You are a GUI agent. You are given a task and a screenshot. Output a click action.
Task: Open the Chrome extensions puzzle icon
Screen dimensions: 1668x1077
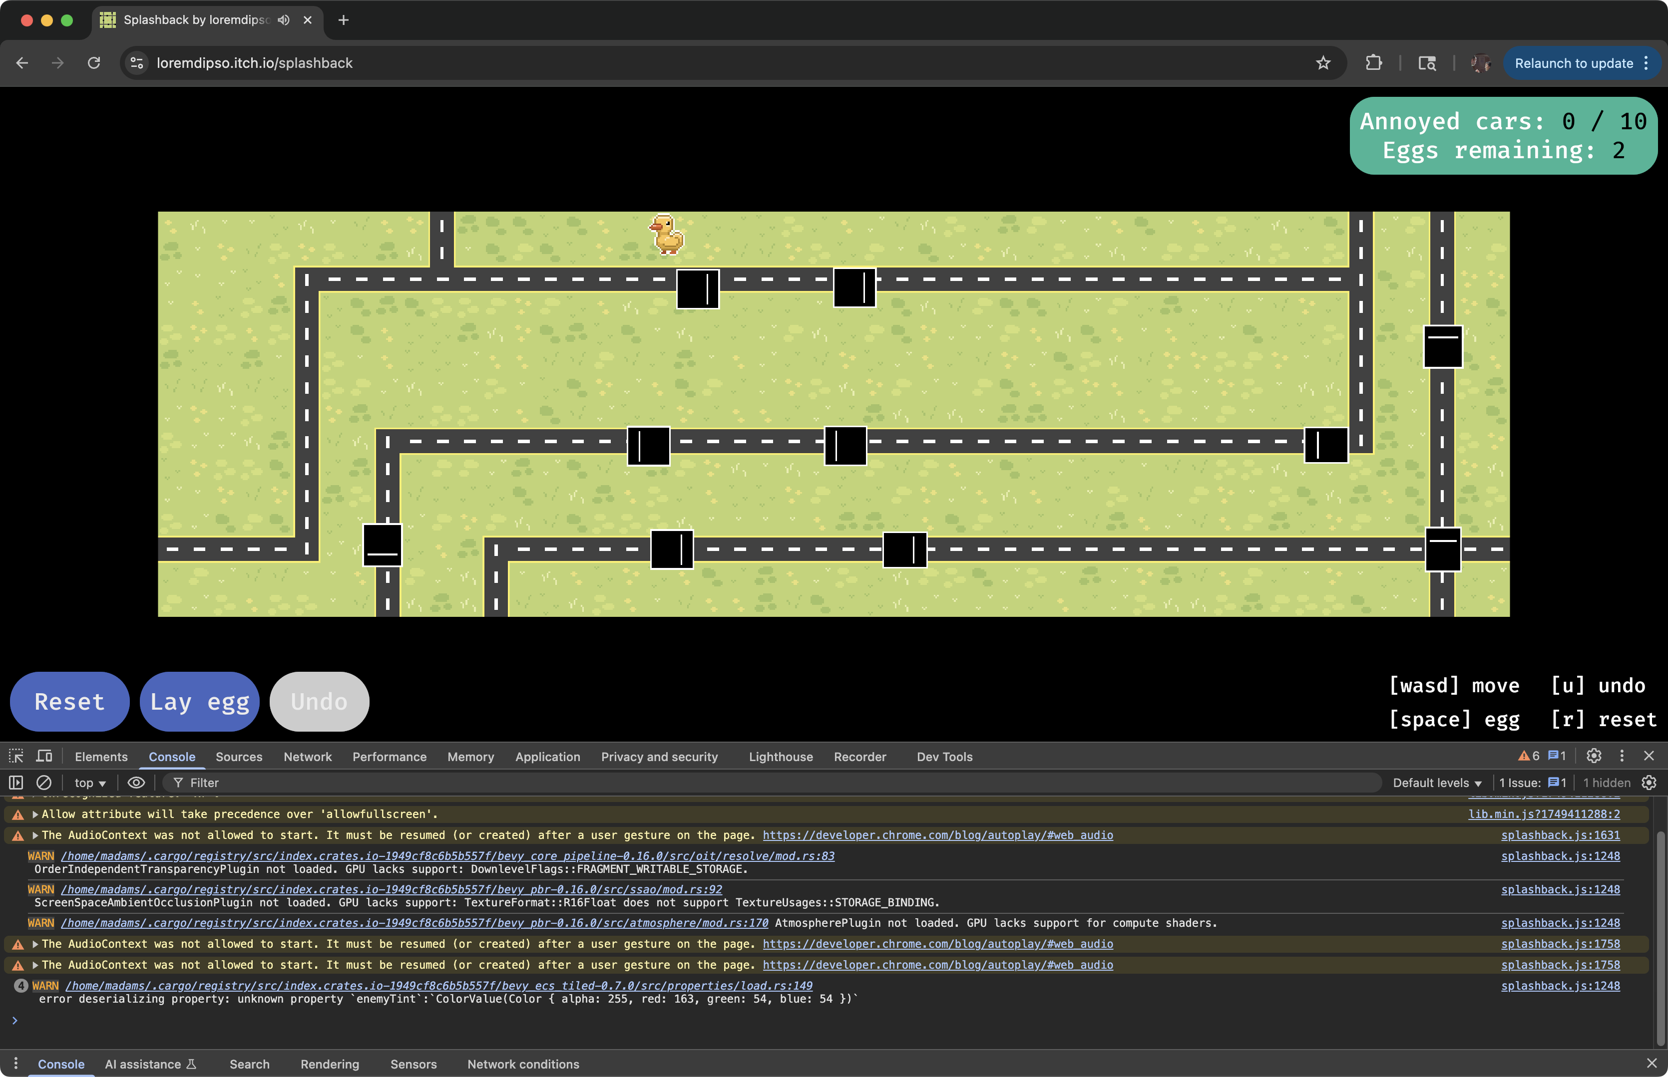point(1373,63)
